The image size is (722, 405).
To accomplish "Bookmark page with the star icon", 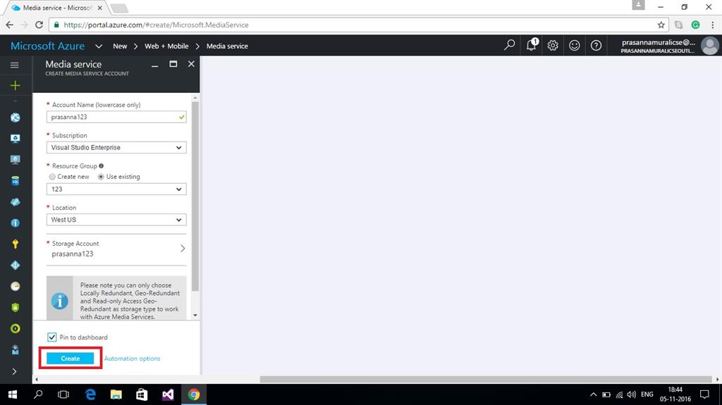I will point(661,25).
